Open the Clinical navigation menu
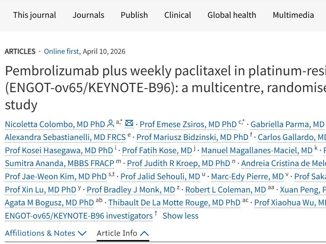Image resolution: width=326 pixels, height=244 pixels. 177,15
